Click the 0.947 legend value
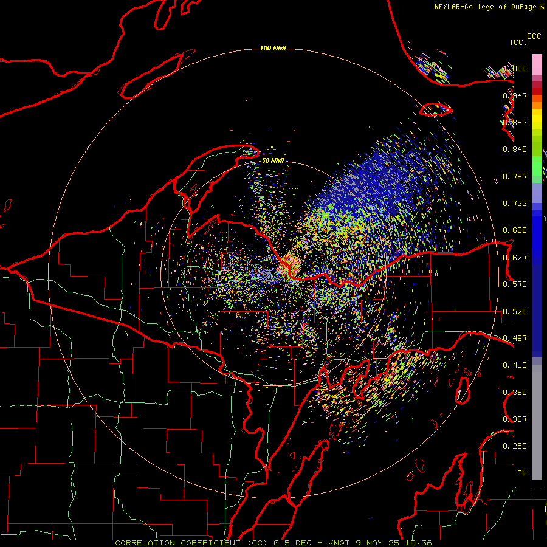The width and height of the screenshot is (547, 547). (x=515, y=95)
